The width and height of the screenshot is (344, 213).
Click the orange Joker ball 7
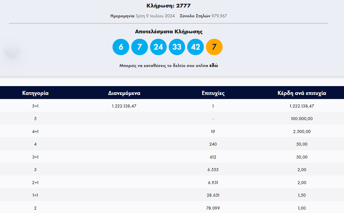pyautogui.click(x=214, y=47)
